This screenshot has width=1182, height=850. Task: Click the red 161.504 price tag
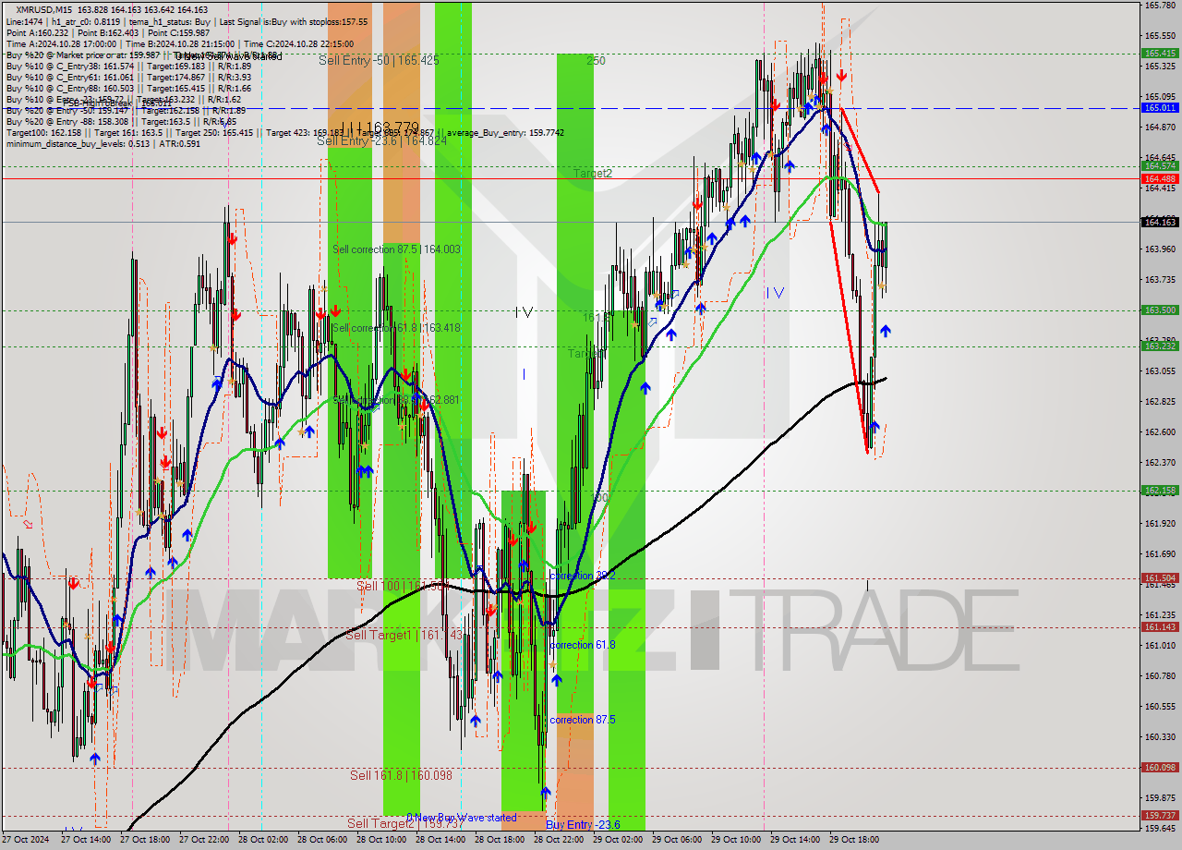click(1161, 578)
